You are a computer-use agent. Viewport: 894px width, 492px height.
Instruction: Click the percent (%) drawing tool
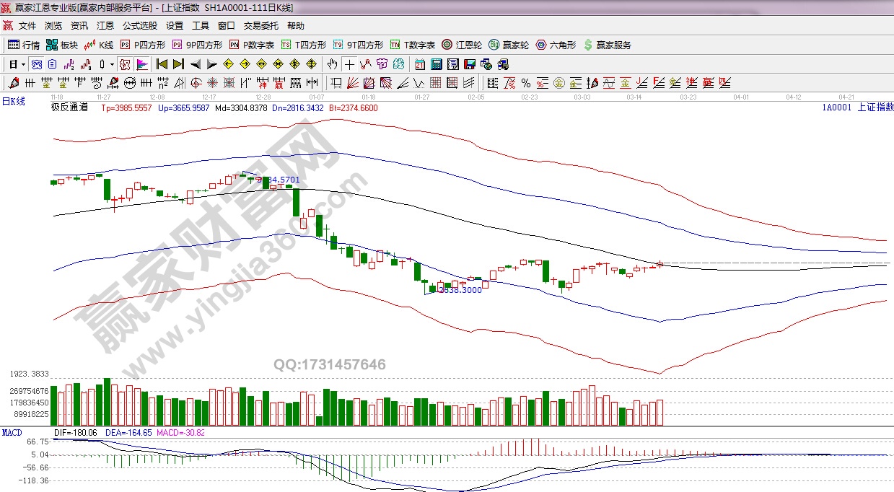[x=526, y=83]
